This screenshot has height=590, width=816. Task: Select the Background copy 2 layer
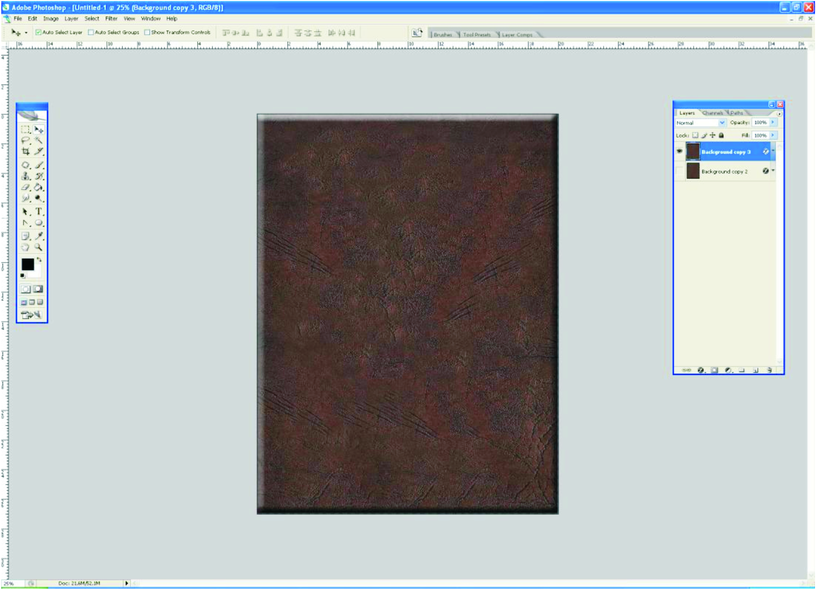pyautogui.click(x=724, y=172)
